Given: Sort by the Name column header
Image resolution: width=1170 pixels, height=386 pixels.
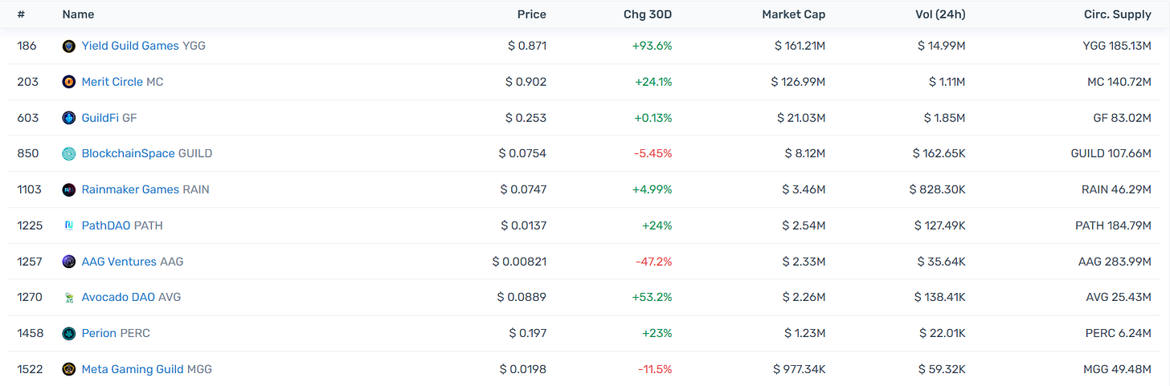Looking at the screenshot, I should tap(78, 14).
